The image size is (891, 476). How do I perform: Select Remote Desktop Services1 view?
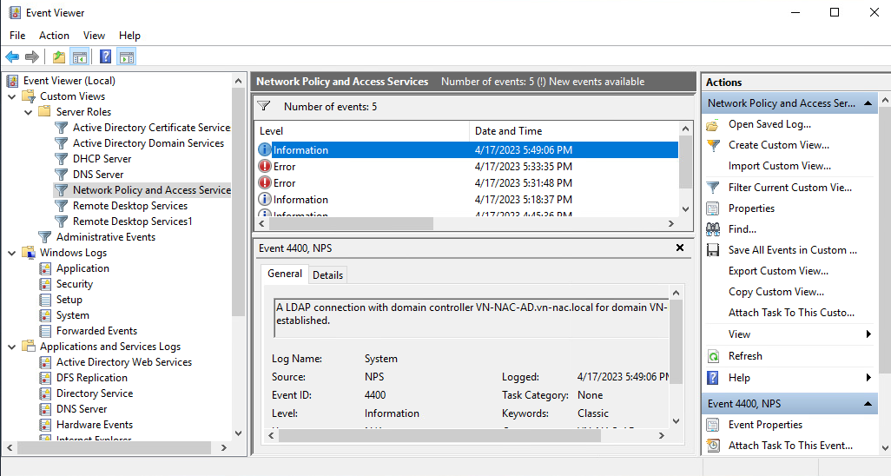point(132,221)
